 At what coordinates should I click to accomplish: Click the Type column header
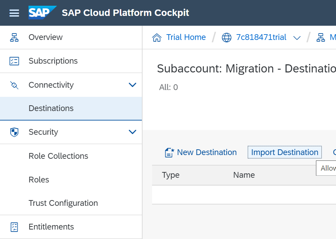click(171, 175)
